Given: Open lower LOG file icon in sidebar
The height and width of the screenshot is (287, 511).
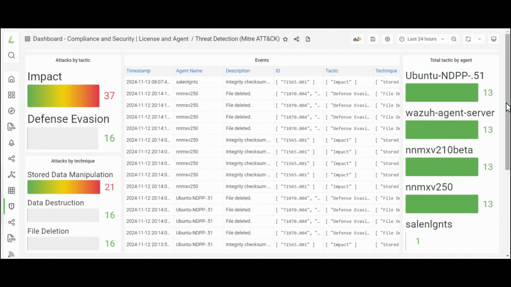Looking at the screenshot, I should point(11,238).
